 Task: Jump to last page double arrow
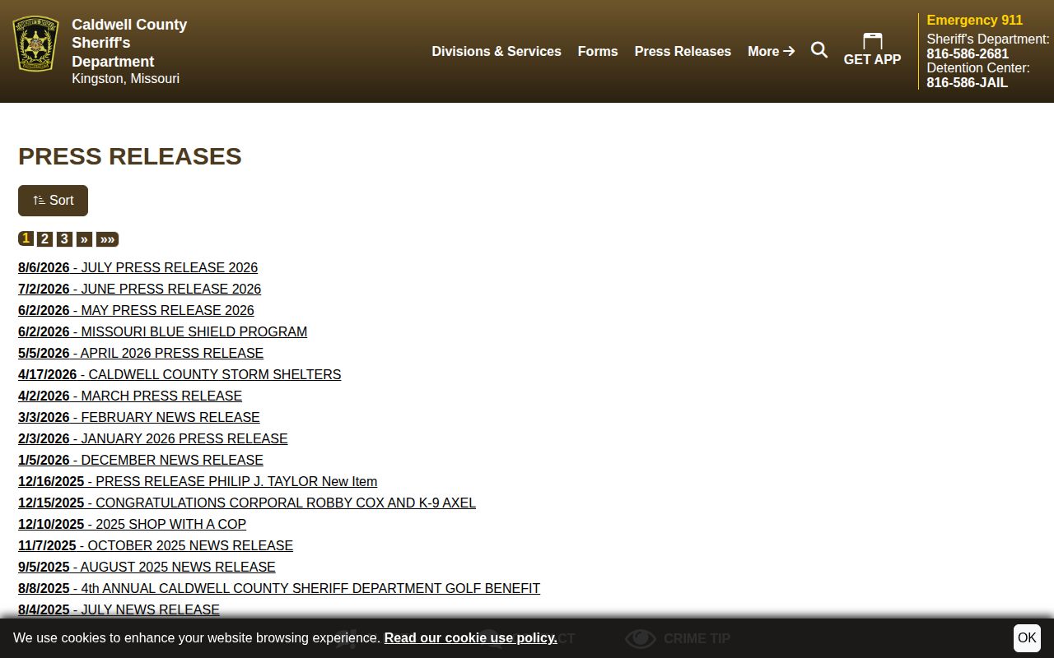pyautogui.click(x=107, y=239)
